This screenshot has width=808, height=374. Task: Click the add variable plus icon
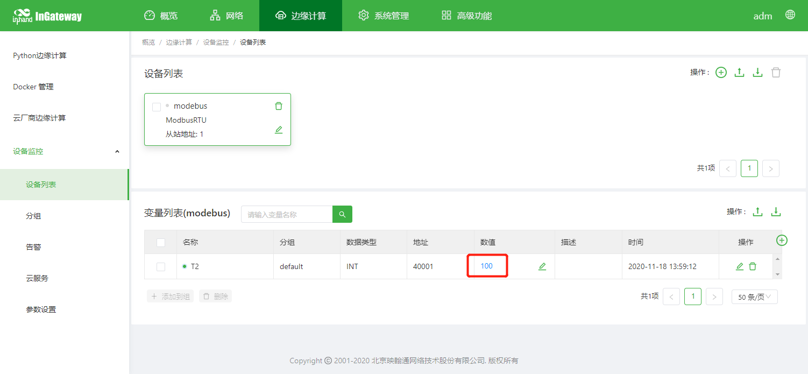[x=782, y=241]
